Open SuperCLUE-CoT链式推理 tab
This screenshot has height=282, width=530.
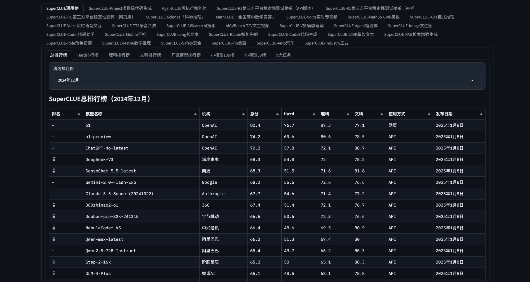tap(432, 17)
